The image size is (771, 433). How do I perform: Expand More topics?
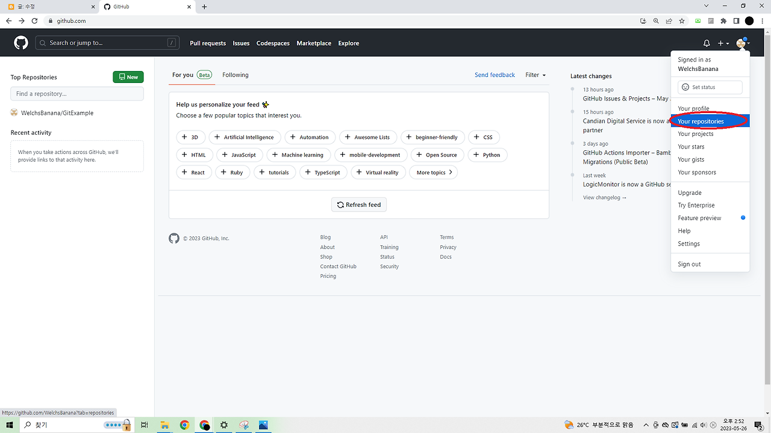pos(434,172)
